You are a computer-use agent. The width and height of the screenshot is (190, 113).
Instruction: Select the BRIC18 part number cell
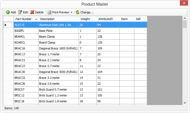26,101
